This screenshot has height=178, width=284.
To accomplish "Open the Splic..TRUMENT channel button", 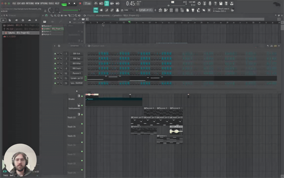I will coord(77,83).
